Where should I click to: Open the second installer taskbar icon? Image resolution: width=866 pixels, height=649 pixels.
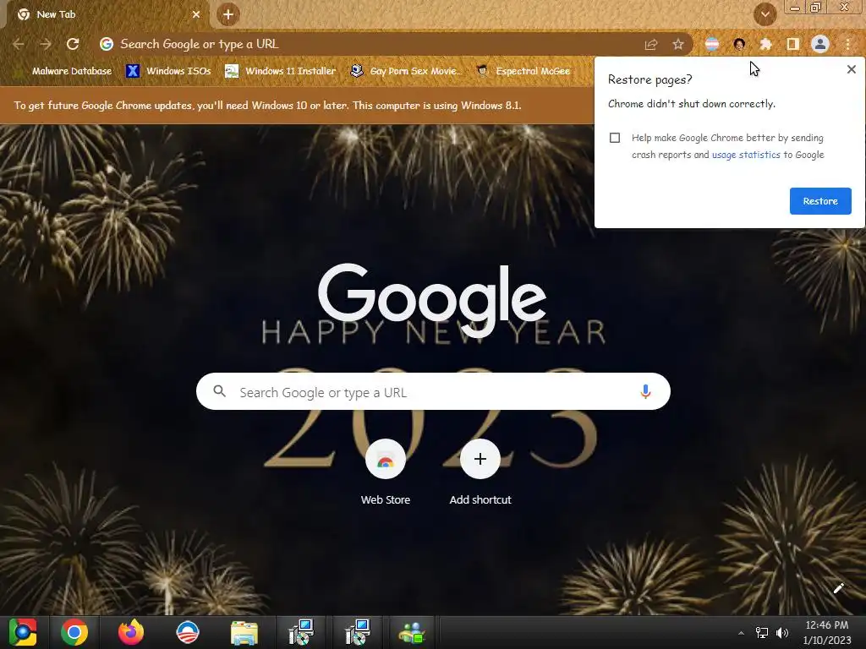(x=357, y=632)
